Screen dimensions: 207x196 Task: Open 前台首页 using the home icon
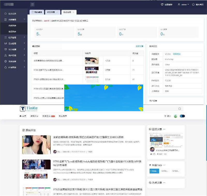pyautogui.click(x=193, y=4)
